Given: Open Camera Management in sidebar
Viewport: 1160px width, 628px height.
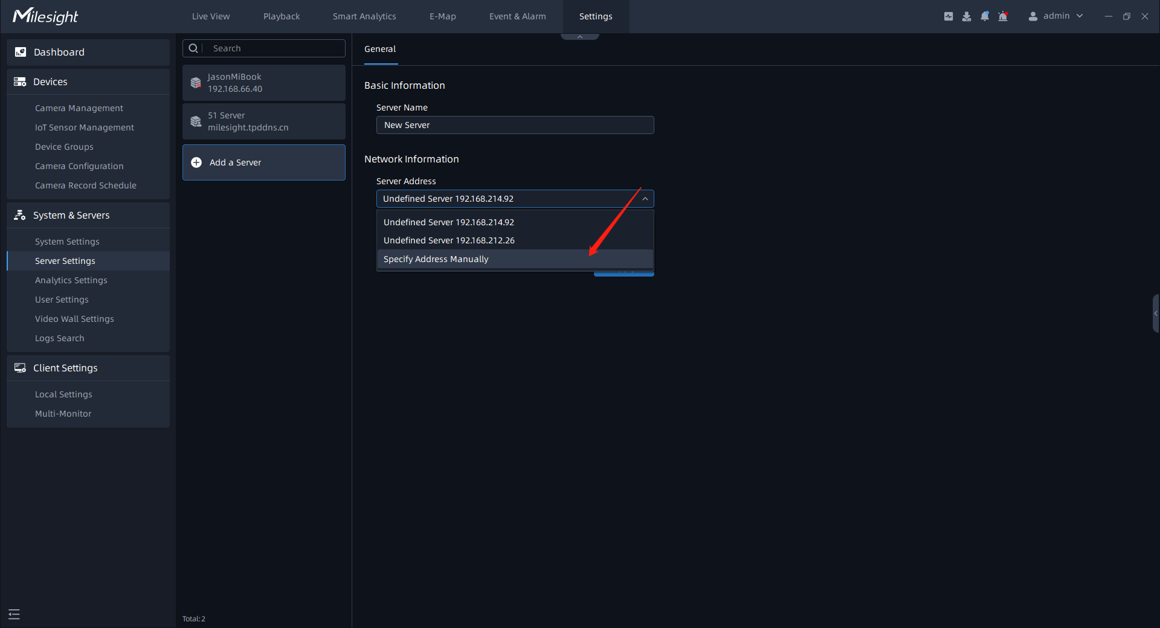Looking at the screenshot, I should click(79, 108).
